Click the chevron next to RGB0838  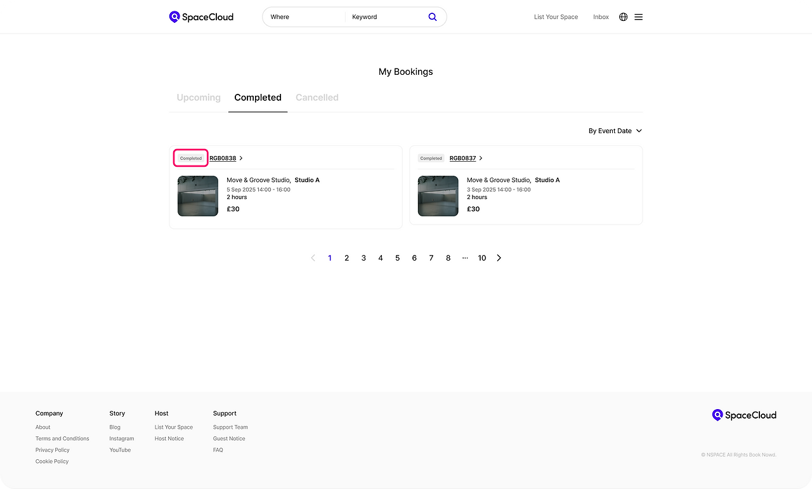pos(241,159)
